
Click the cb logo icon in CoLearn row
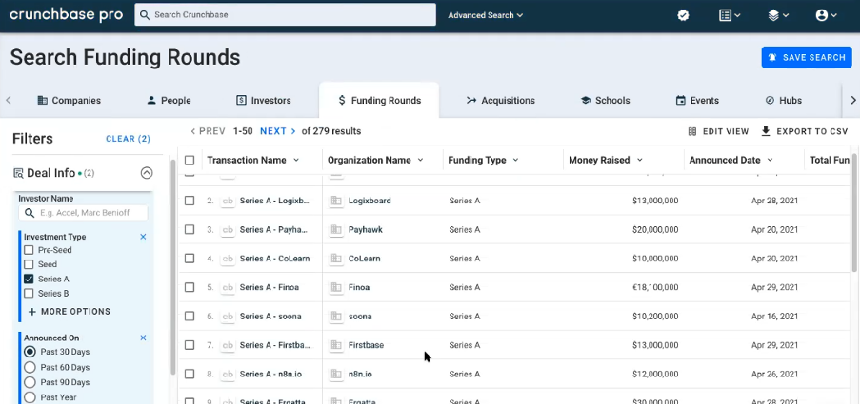click(228, 259)
